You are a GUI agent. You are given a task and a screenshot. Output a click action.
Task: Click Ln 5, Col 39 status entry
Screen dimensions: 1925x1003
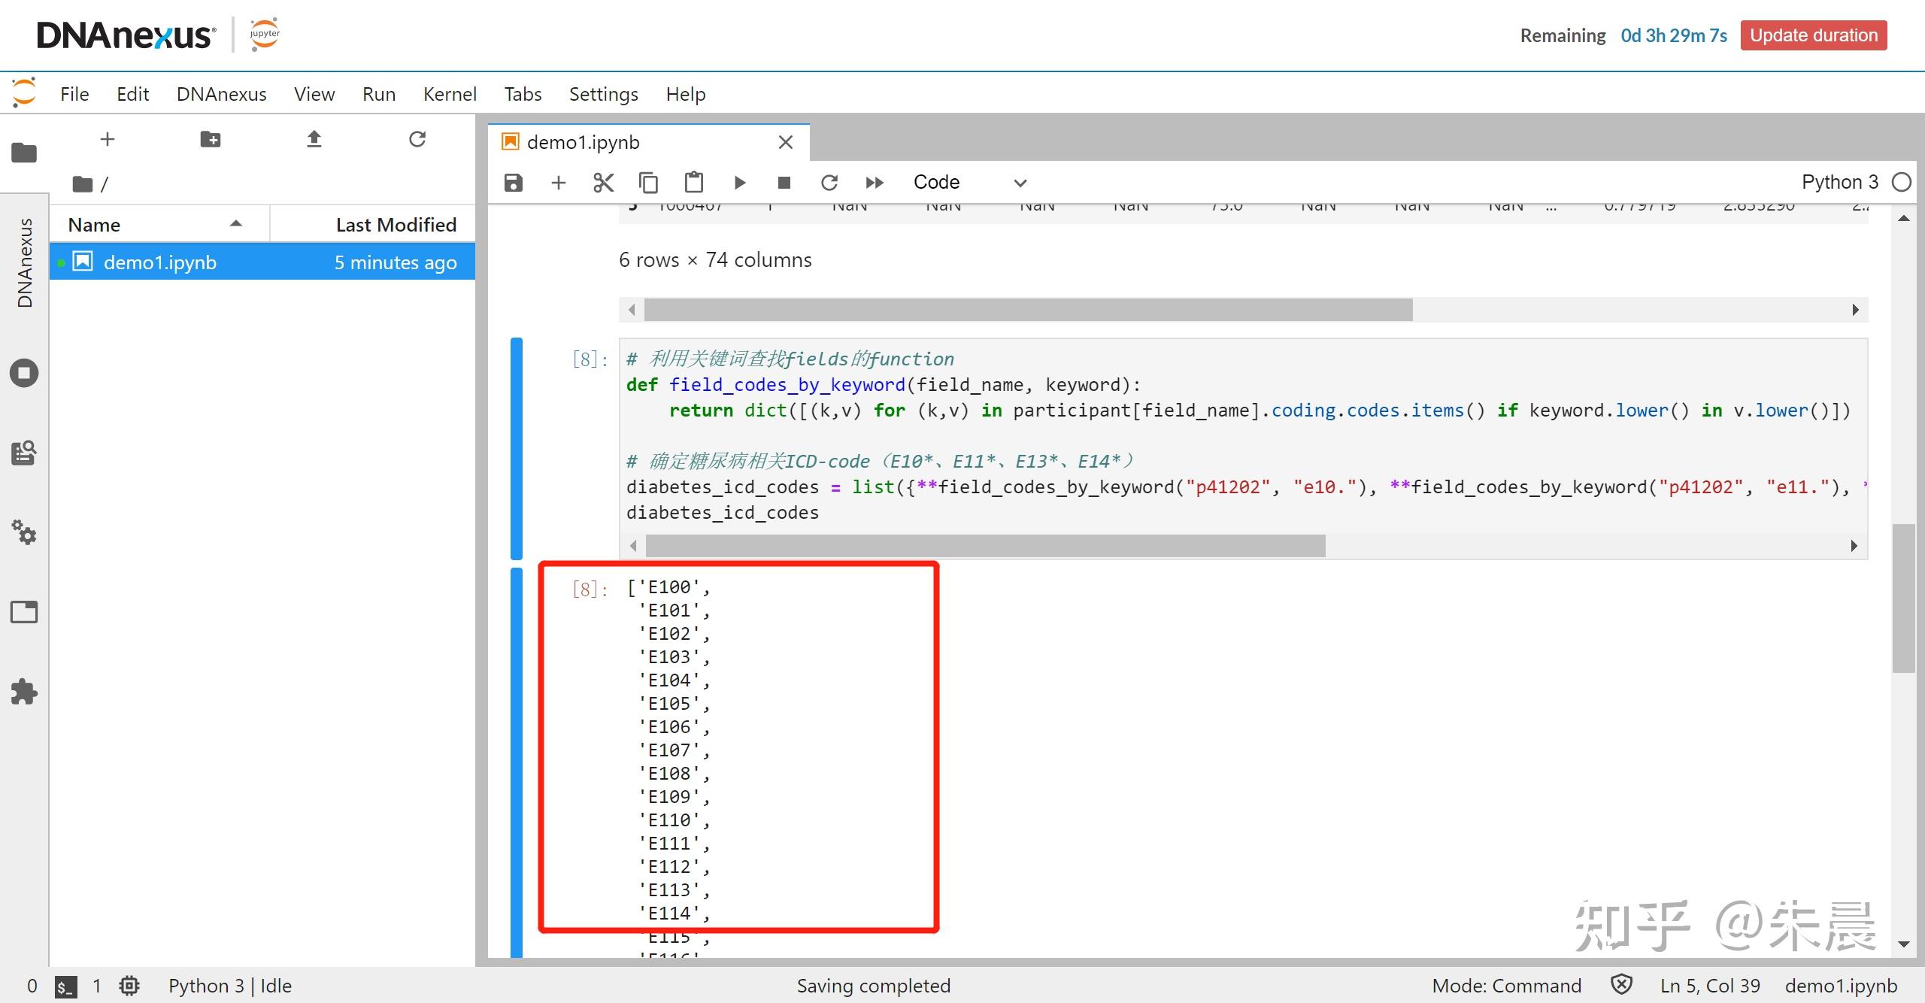pyautogui.click(x=1710, y=986)
